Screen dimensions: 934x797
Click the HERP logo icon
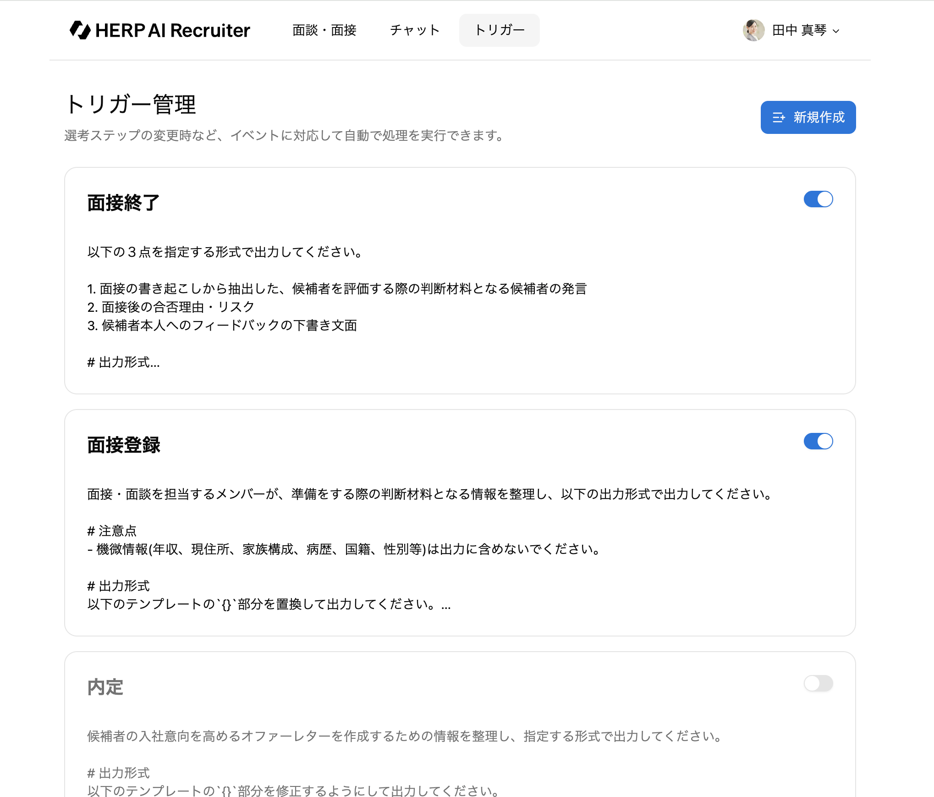point(80,30)
